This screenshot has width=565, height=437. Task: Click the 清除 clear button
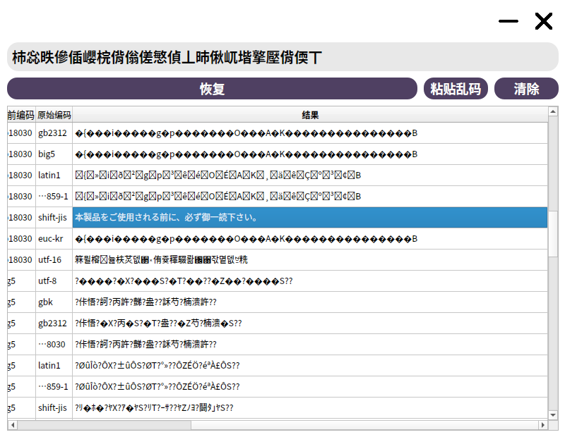[526, 89]
